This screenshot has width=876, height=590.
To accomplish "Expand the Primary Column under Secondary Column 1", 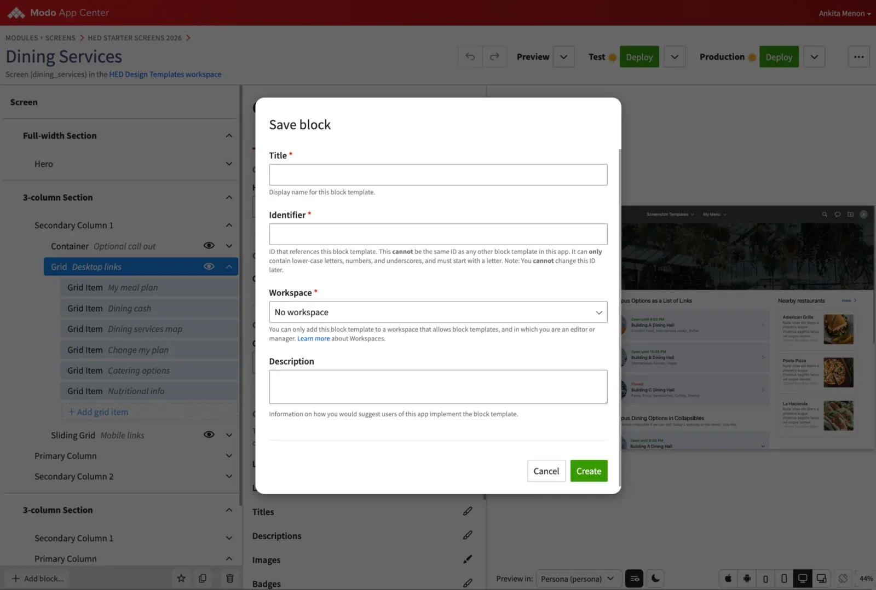I will pos(229,455).
